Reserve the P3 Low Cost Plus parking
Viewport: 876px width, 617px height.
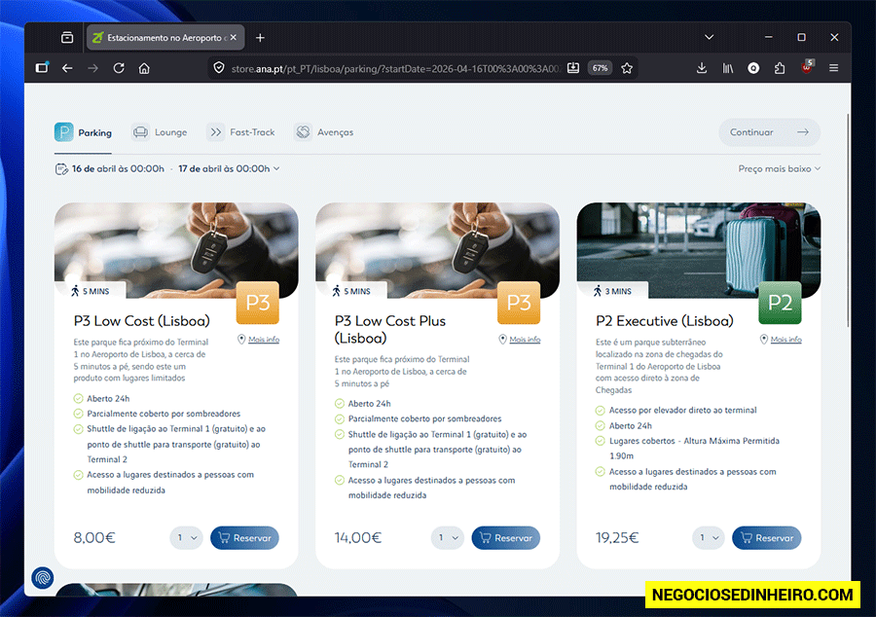tap(505, 538)
